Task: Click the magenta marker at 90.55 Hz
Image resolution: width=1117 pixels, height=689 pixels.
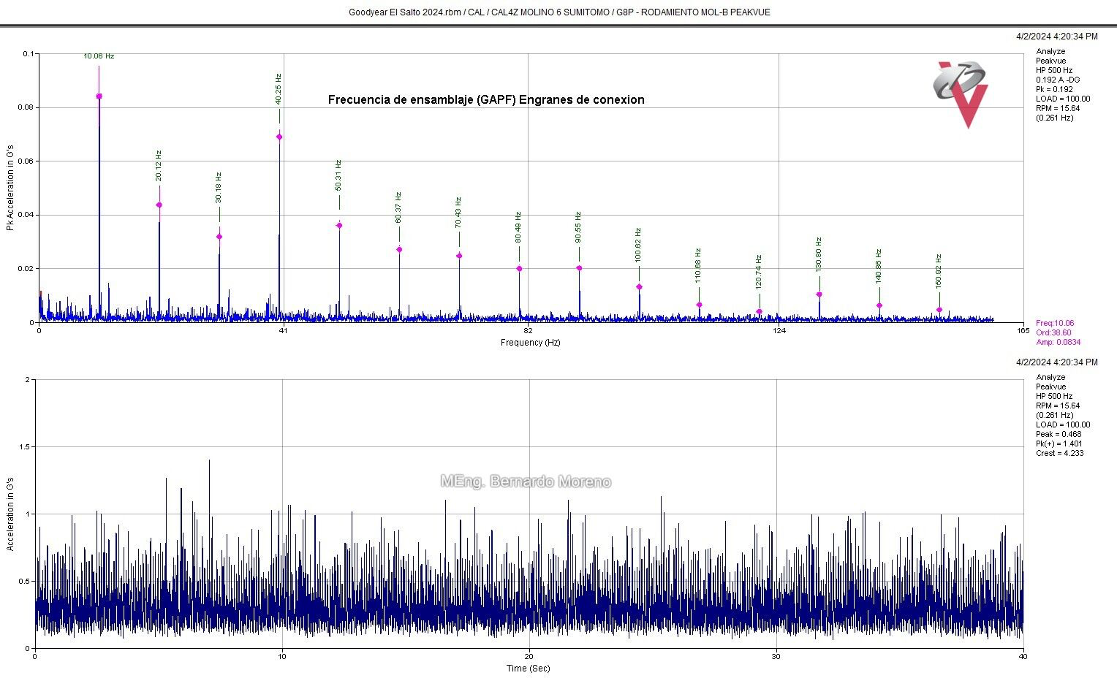Action: click(x=579, y=268)
